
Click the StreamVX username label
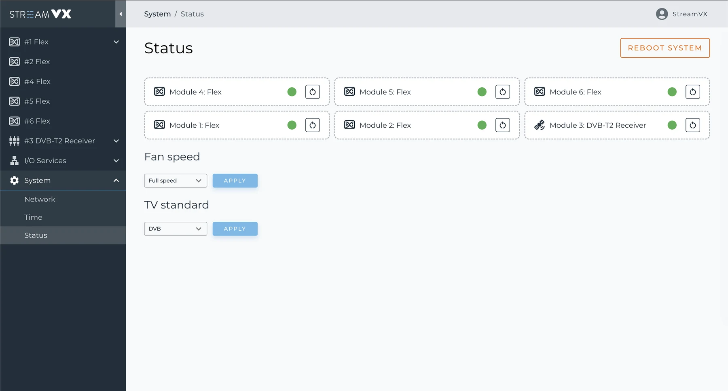point(690,14)
